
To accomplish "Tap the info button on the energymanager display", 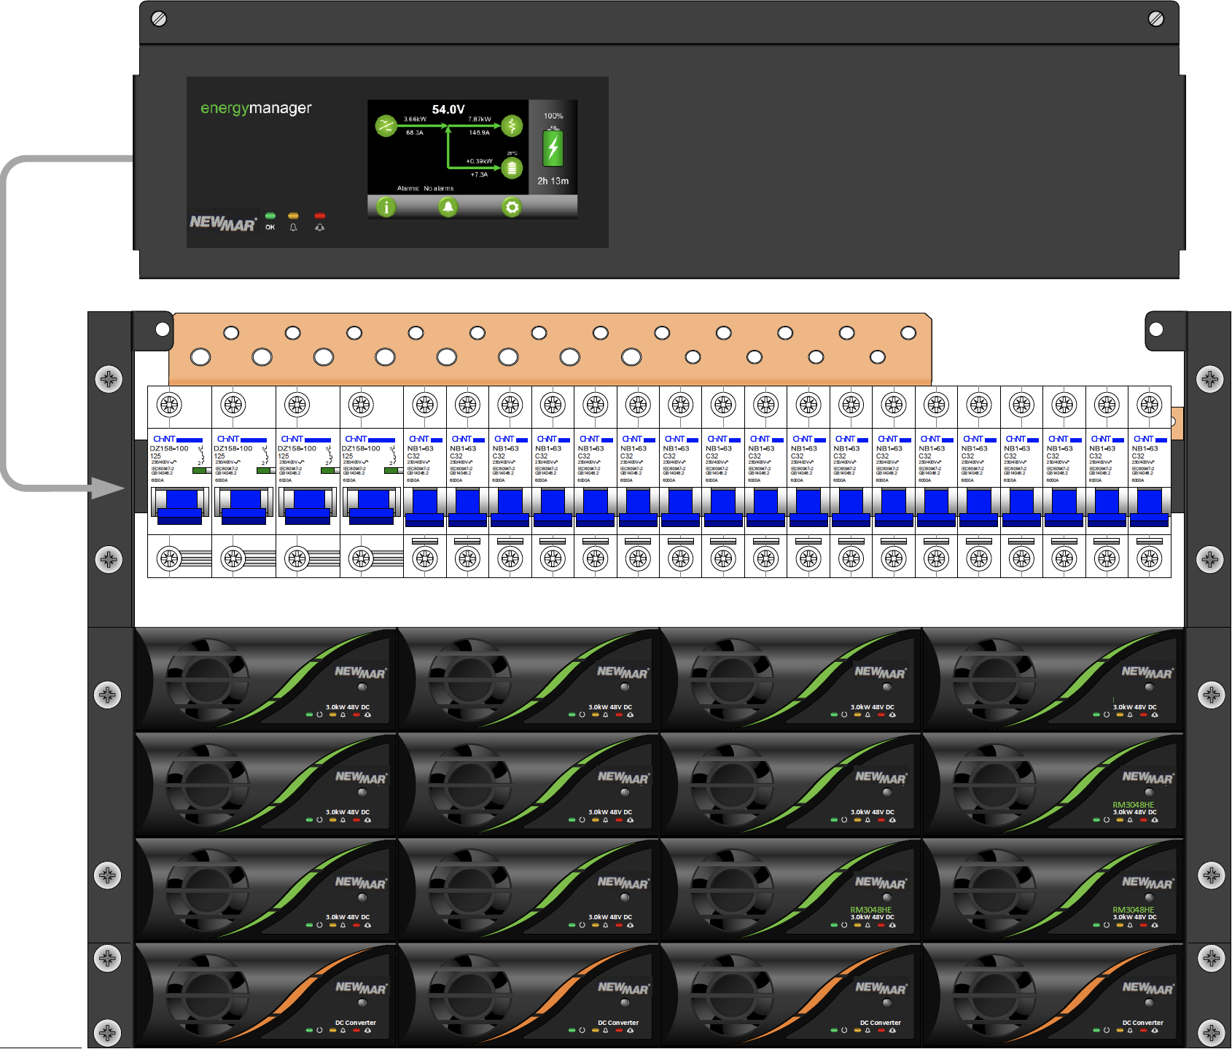I will click(386, 208).
